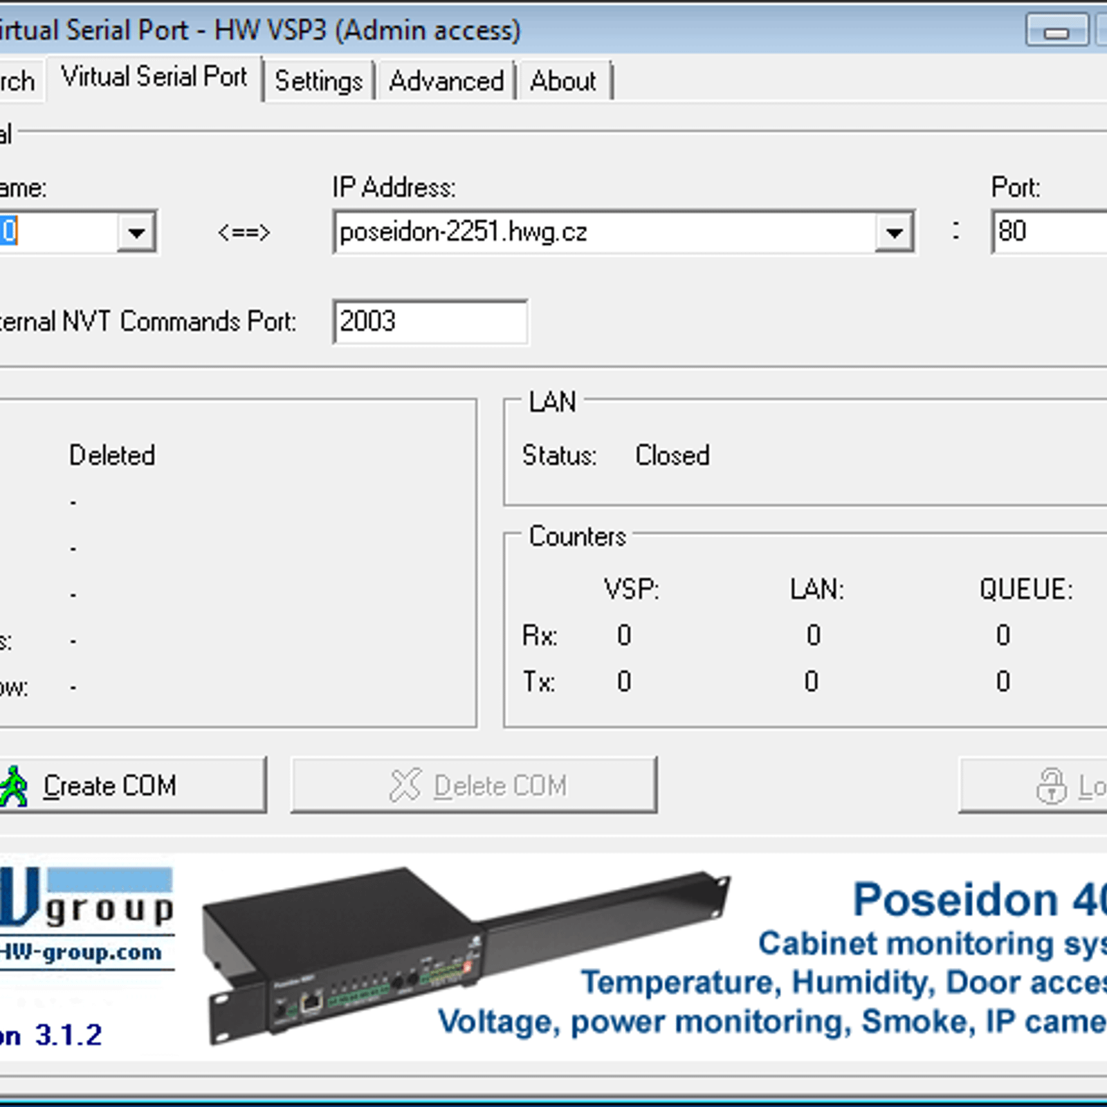Open the port name dropdown arrow

[x=136, y=232]
